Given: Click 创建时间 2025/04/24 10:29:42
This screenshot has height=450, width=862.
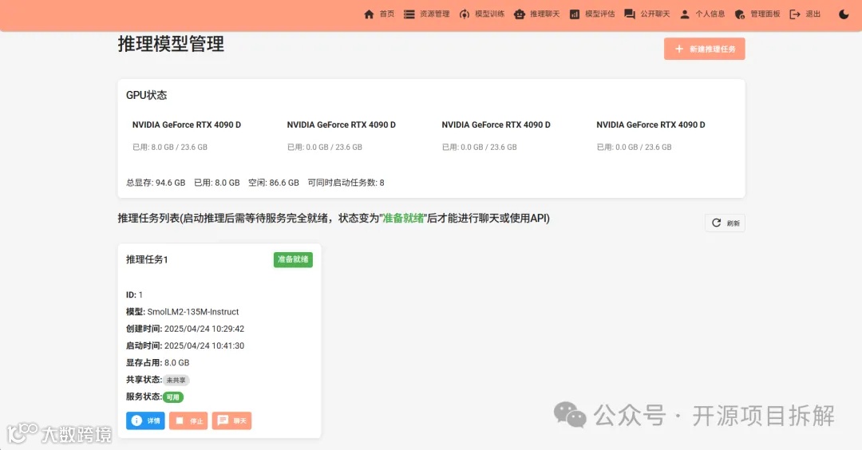Looking at the screenshot, I should click(185, 329).
